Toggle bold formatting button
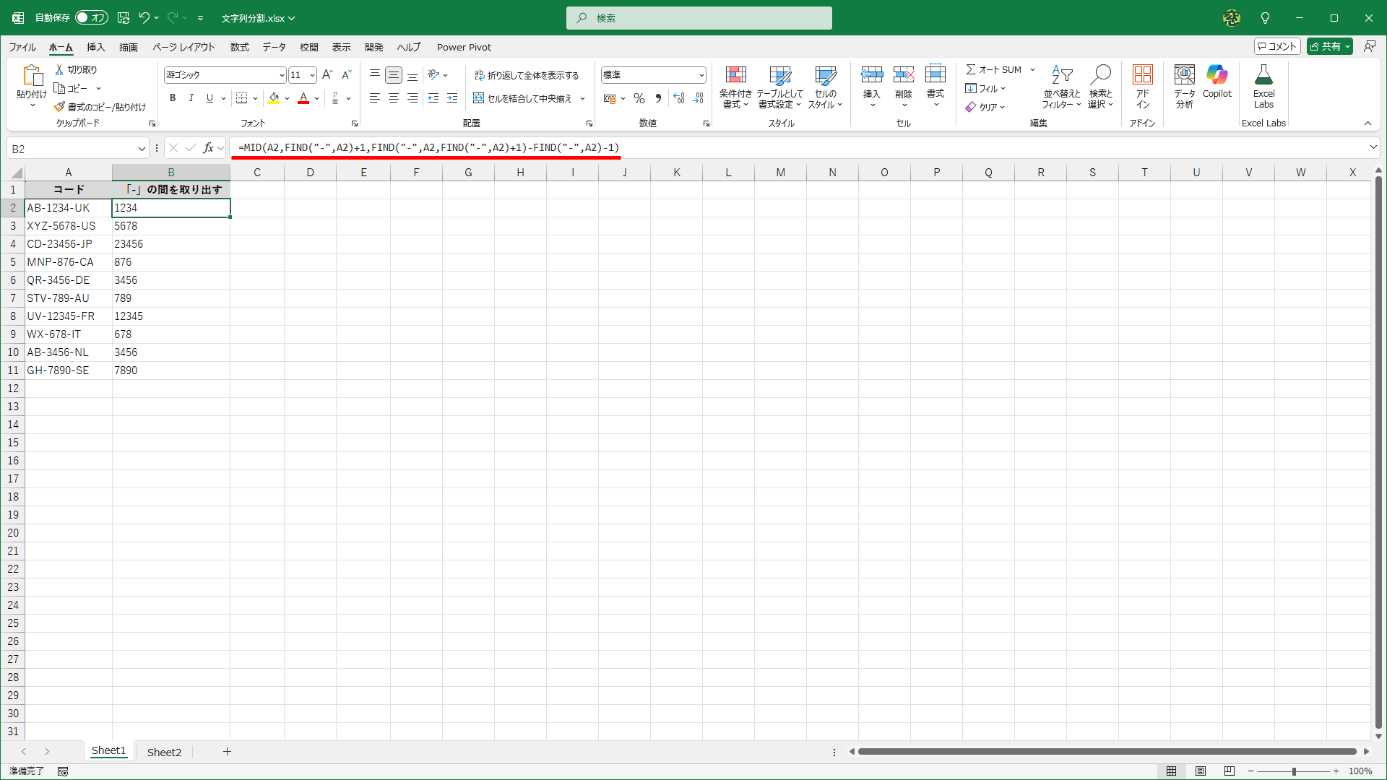Image resolution: width=1387 pixels, height=780 pixels. pyautogui.click(x=173, y=98)
